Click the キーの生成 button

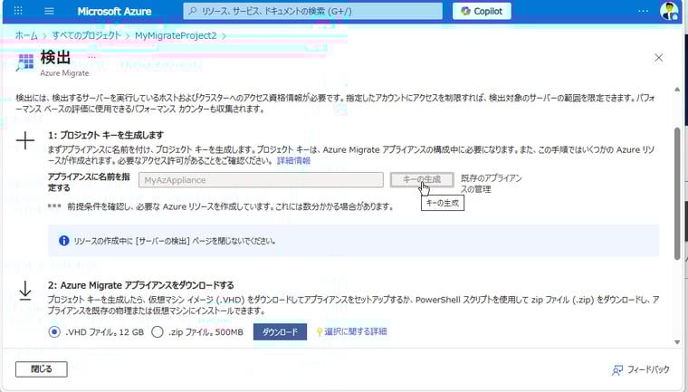click(422, 179)
